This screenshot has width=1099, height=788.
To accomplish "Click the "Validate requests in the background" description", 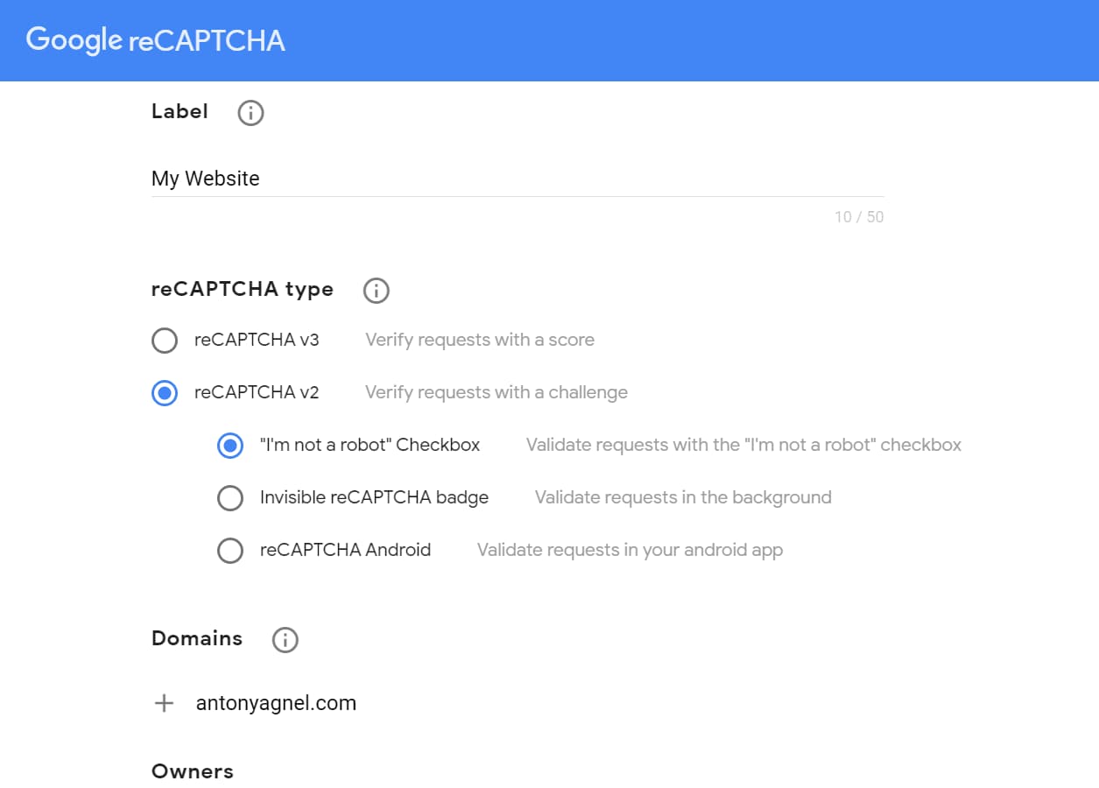I will coord(682,497).
